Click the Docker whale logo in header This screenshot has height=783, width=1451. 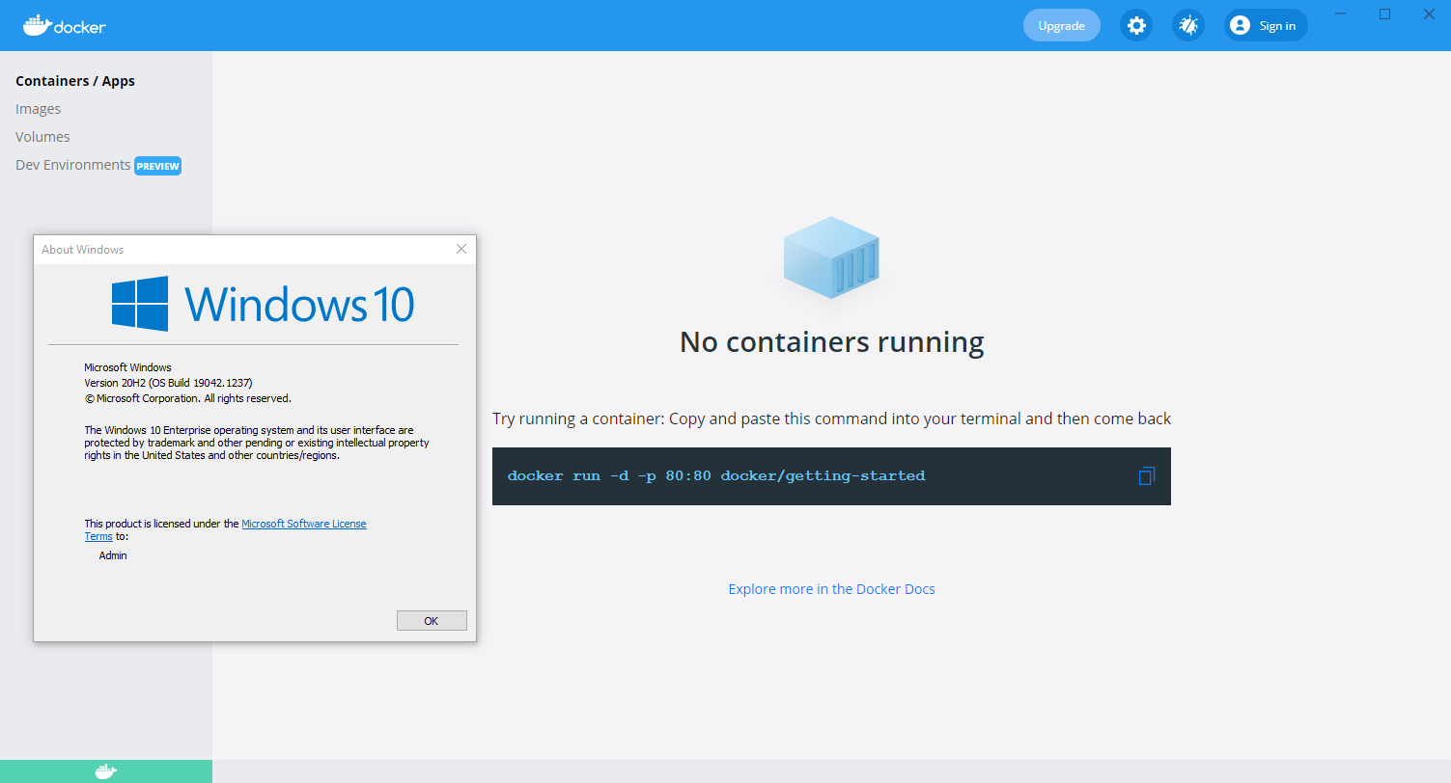tap(65, 25)
